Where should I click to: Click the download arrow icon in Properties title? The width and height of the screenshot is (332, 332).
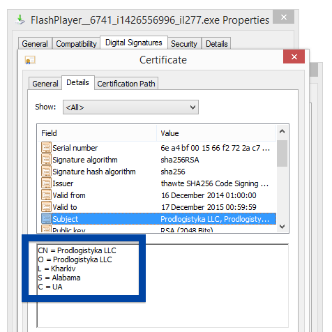tap(20, 20)
